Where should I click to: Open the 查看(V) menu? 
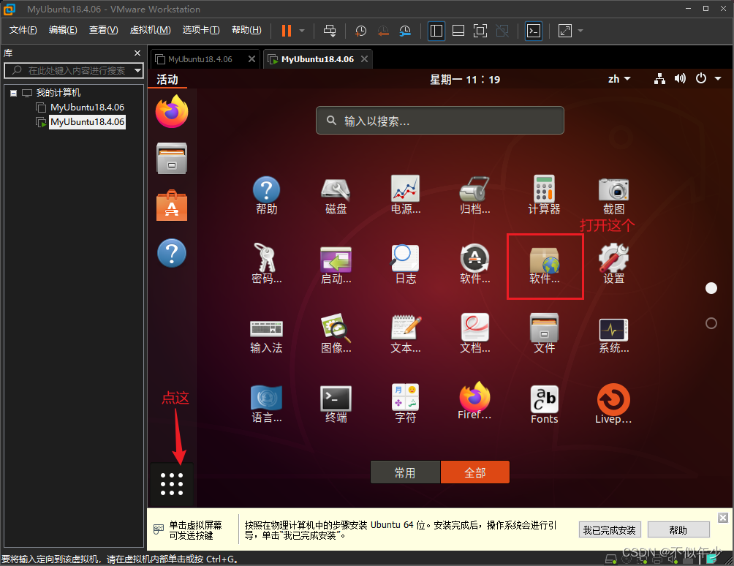pyautogui.click(x=103, y=30)
